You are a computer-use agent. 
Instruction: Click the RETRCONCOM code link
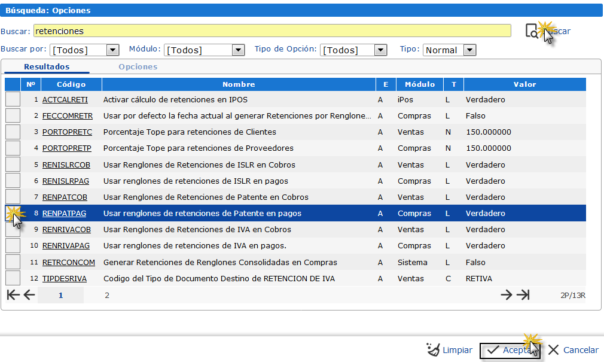68,262
